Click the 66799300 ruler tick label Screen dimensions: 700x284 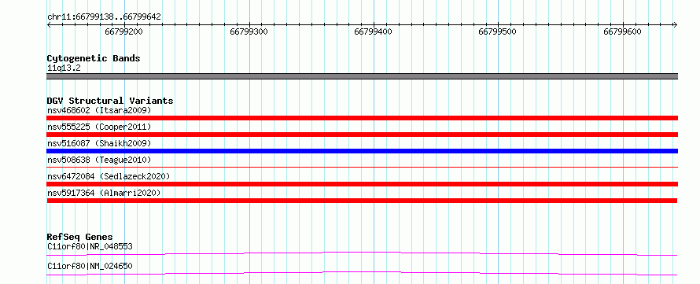pyautogui.click(x=249, y=31)
